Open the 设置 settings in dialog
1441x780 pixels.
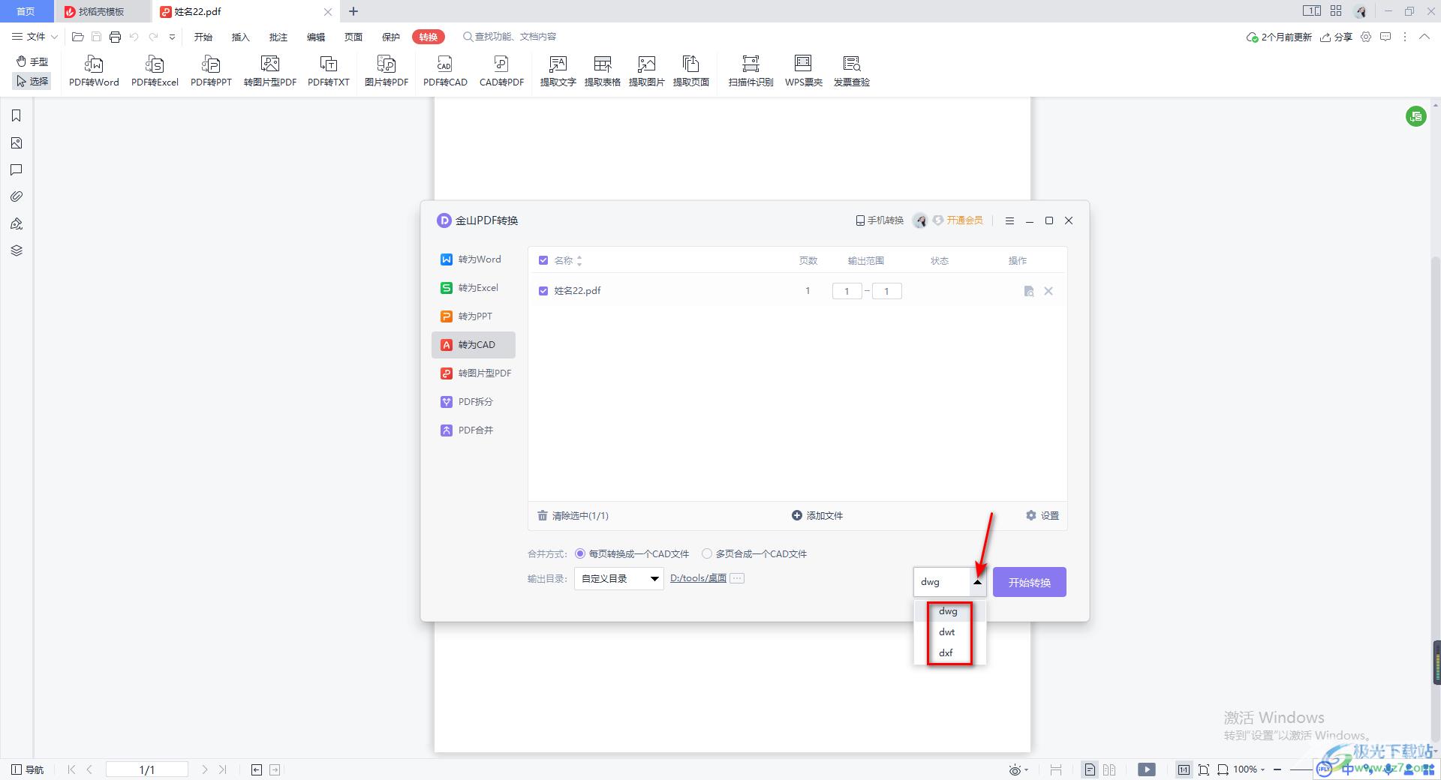(1042, 515)
